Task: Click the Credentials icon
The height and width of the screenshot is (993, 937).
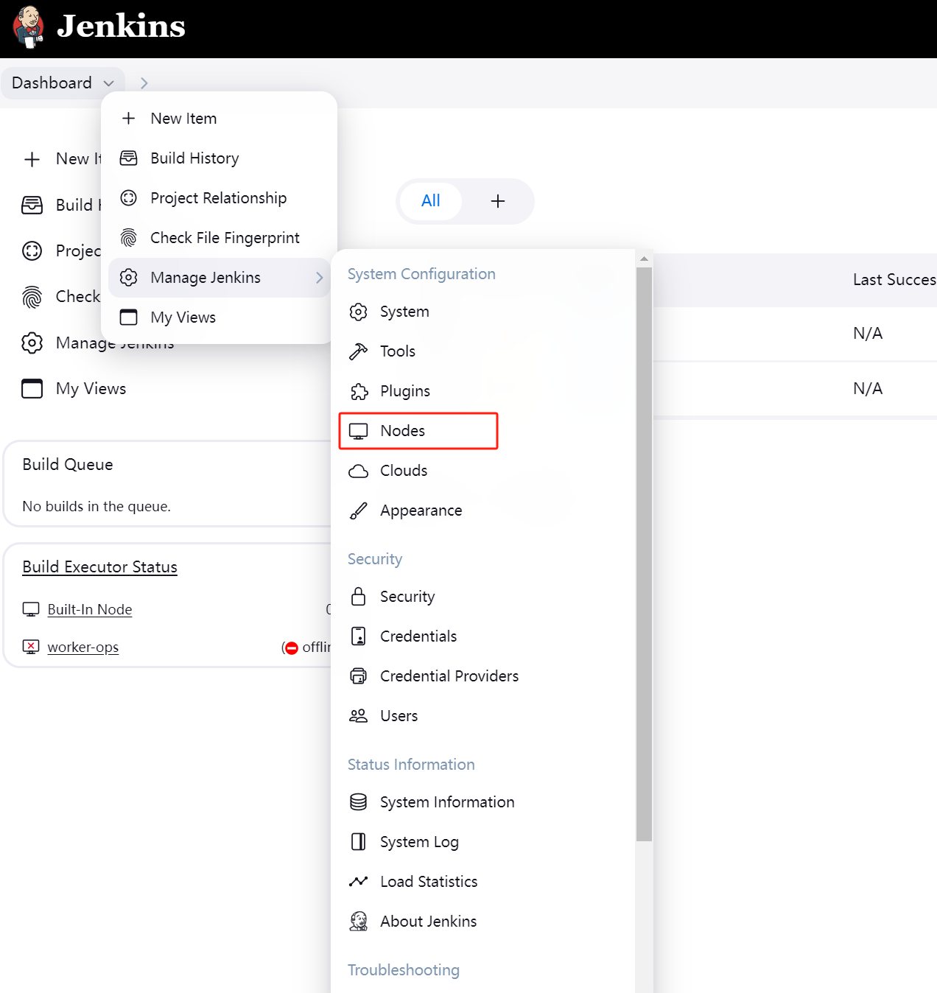Action: [359, 636]
